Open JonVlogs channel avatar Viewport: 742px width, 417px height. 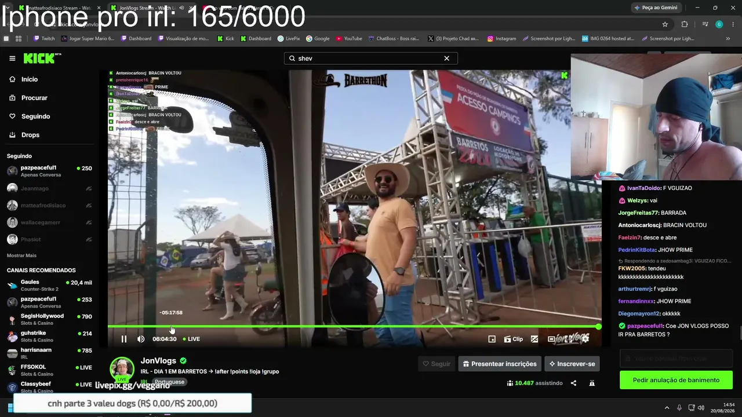122,370
